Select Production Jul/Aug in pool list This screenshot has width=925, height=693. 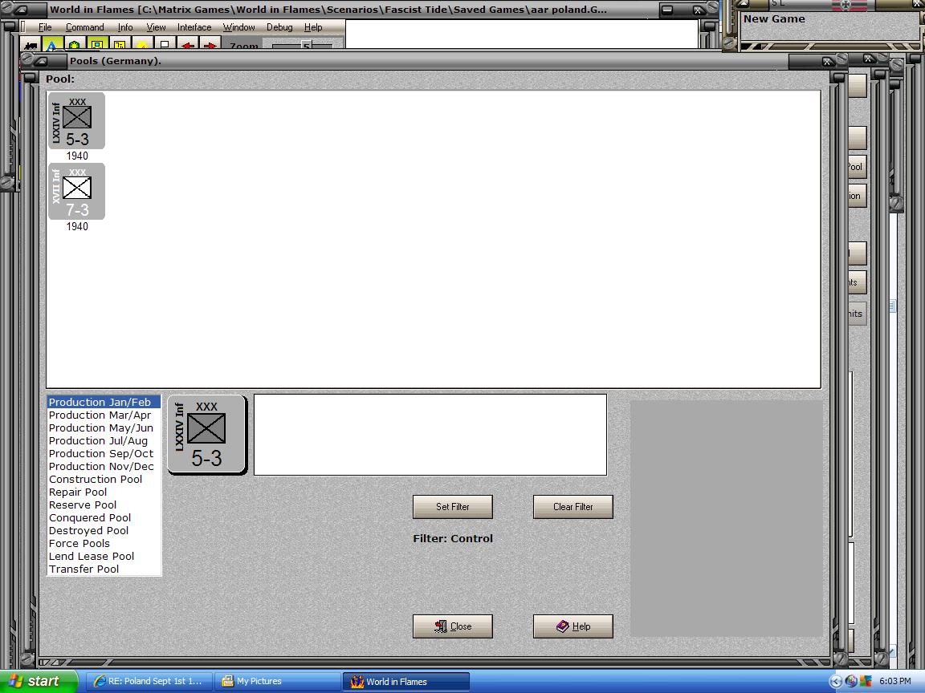(104, 441)
